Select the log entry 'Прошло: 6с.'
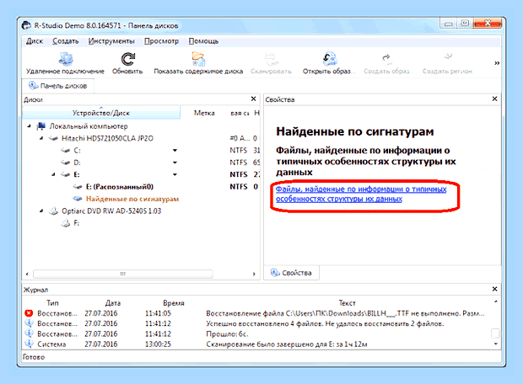Screen dimensions: 523x384 point(257,333)
